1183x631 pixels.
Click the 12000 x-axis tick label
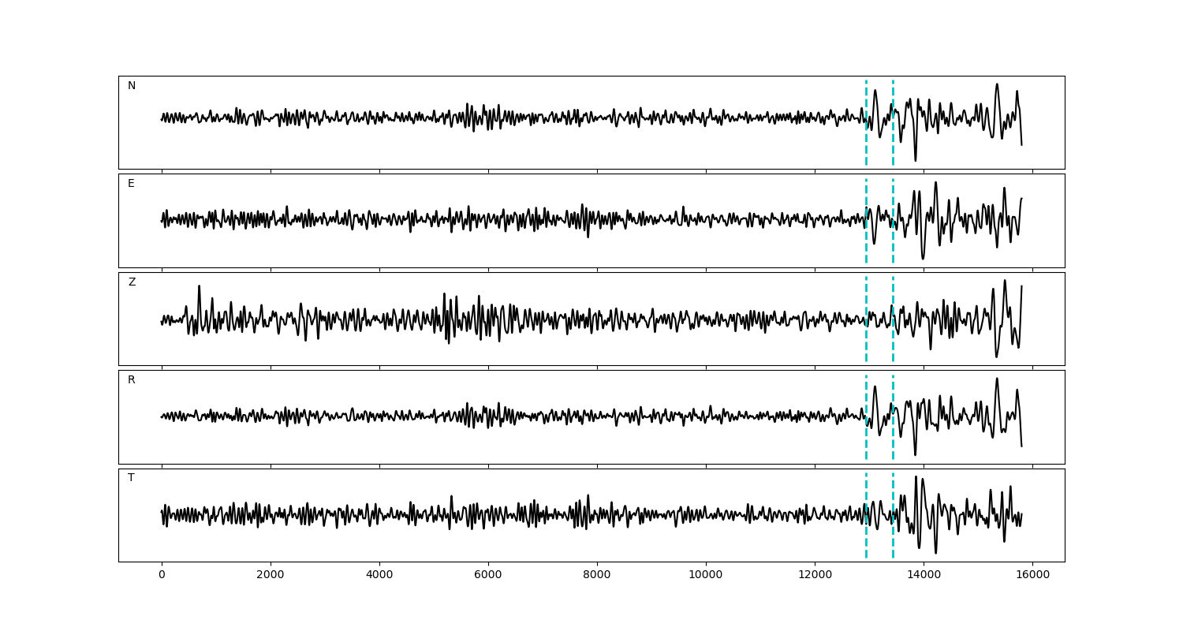tap(815, 576)
